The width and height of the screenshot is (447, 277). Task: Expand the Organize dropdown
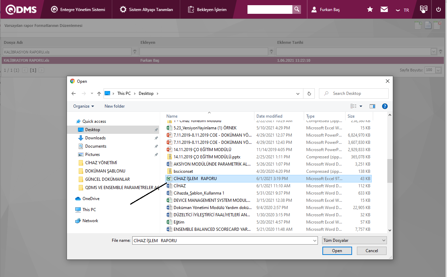pyautogui.click(x=84, y=106)
